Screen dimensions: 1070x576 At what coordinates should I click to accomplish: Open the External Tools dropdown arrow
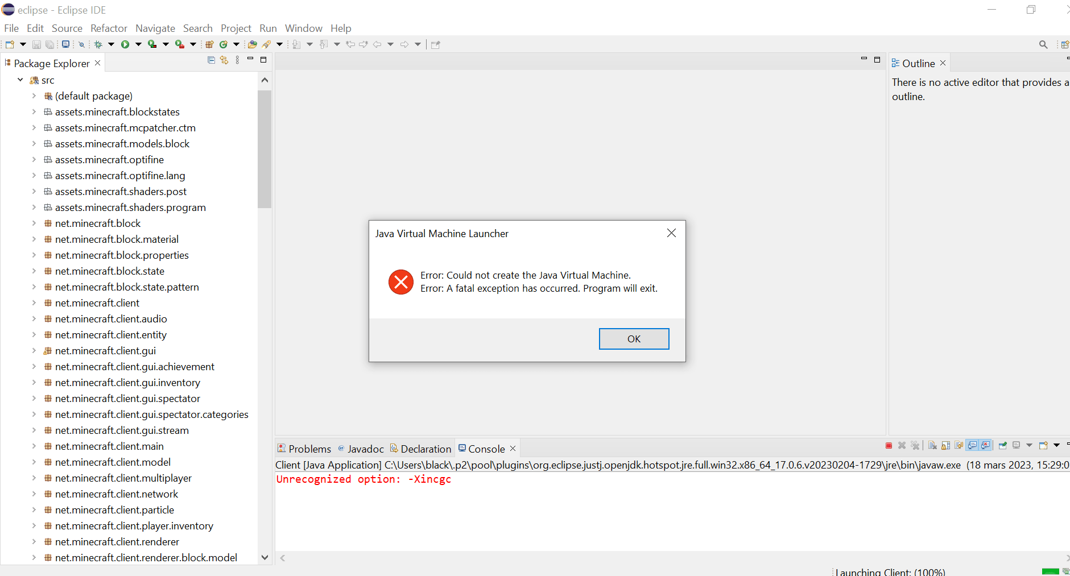coord(193,44)
